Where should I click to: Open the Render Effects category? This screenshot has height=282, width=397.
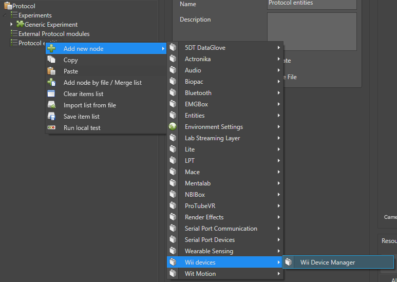click(225, 217)
